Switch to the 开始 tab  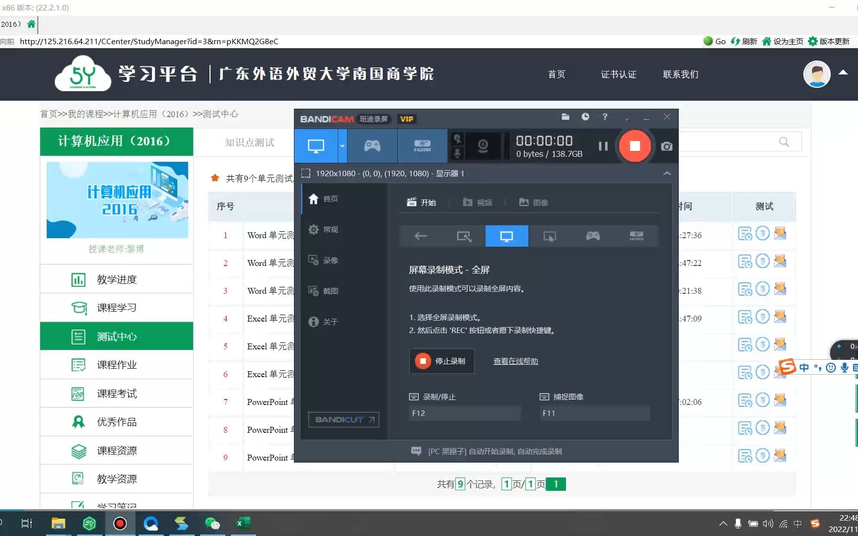[x=421, y=202]
